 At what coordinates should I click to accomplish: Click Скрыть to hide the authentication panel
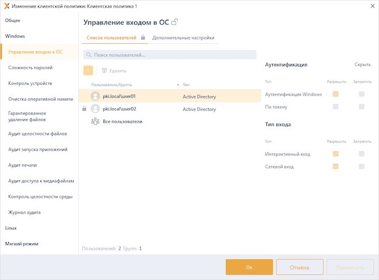[362, 65]
